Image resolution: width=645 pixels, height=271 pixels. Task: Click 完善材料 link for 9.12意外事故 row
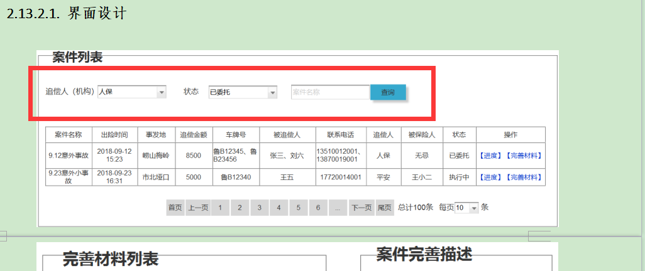(523, 156)
